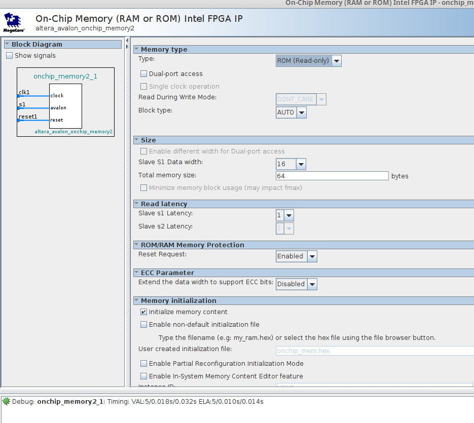Viewport: 474px width, 423px height.
Task: Open the Block type AUTO dropdown
Action: [291, 112]
